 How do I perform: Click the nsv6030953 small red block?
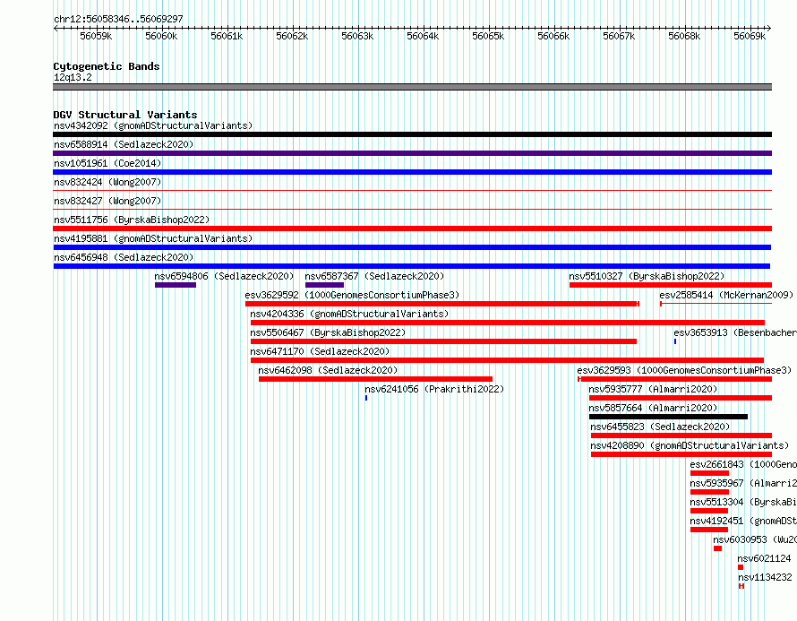pos(717,548)
